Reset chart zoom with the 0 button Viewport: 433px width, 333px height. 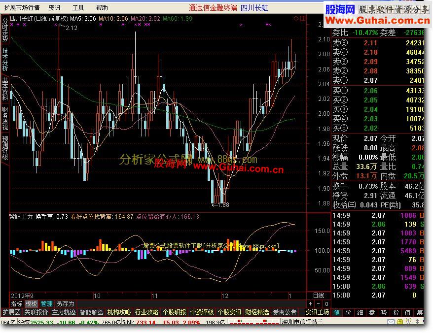pos(326,304)
